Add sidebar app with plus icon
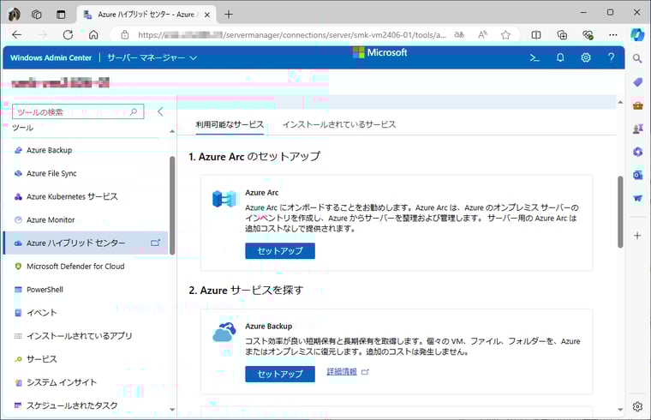Screen dimensions: 651x420 (637, 236)
